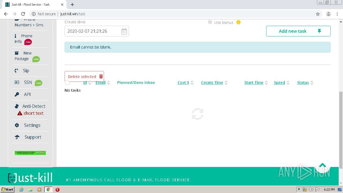Click the warning triangle near short text
Screen dimensions: 343x193
pyautogui.click(x=20, y=113)
